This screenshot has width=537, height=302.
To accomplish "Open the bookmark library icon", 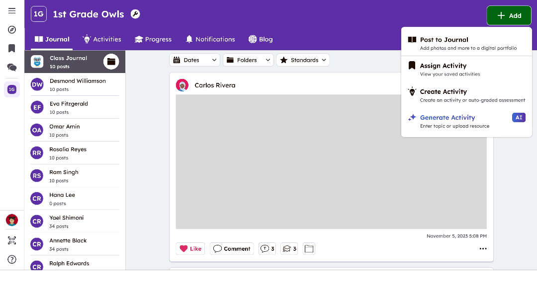I will point(12,48).
